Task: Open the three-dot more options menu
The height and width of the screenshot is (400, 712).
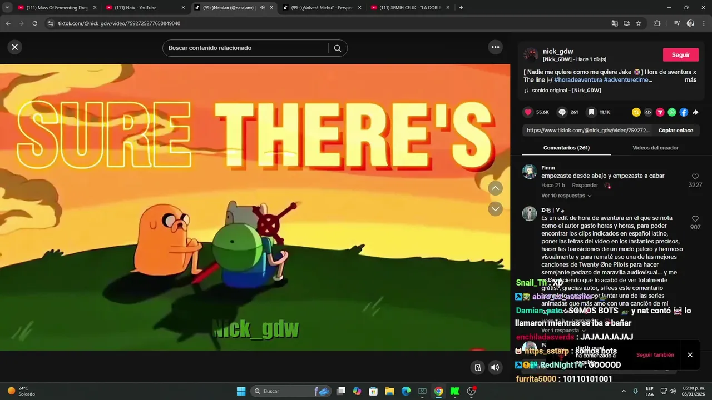Action: tap(495, 47)
